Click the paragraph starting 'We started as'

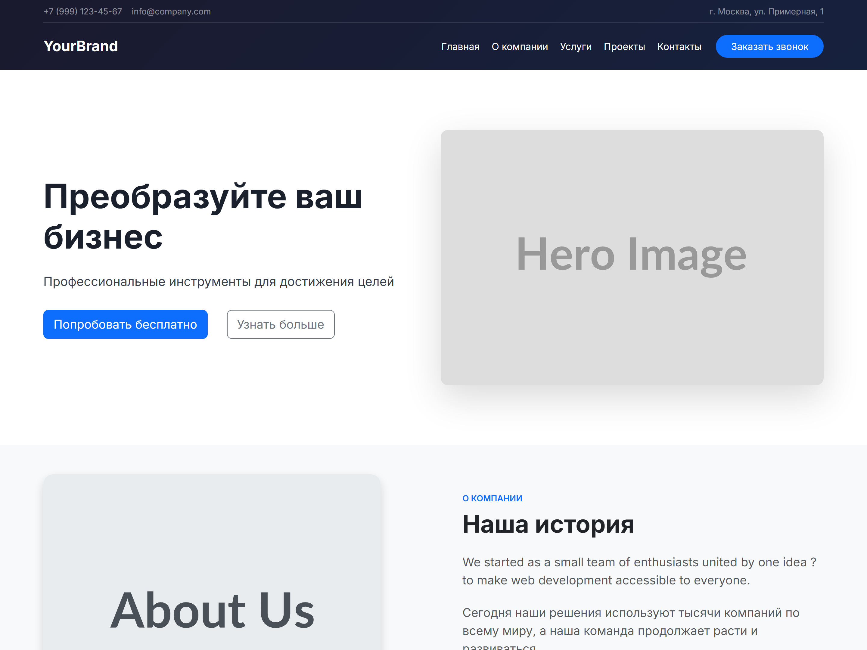tap(639, 571)
